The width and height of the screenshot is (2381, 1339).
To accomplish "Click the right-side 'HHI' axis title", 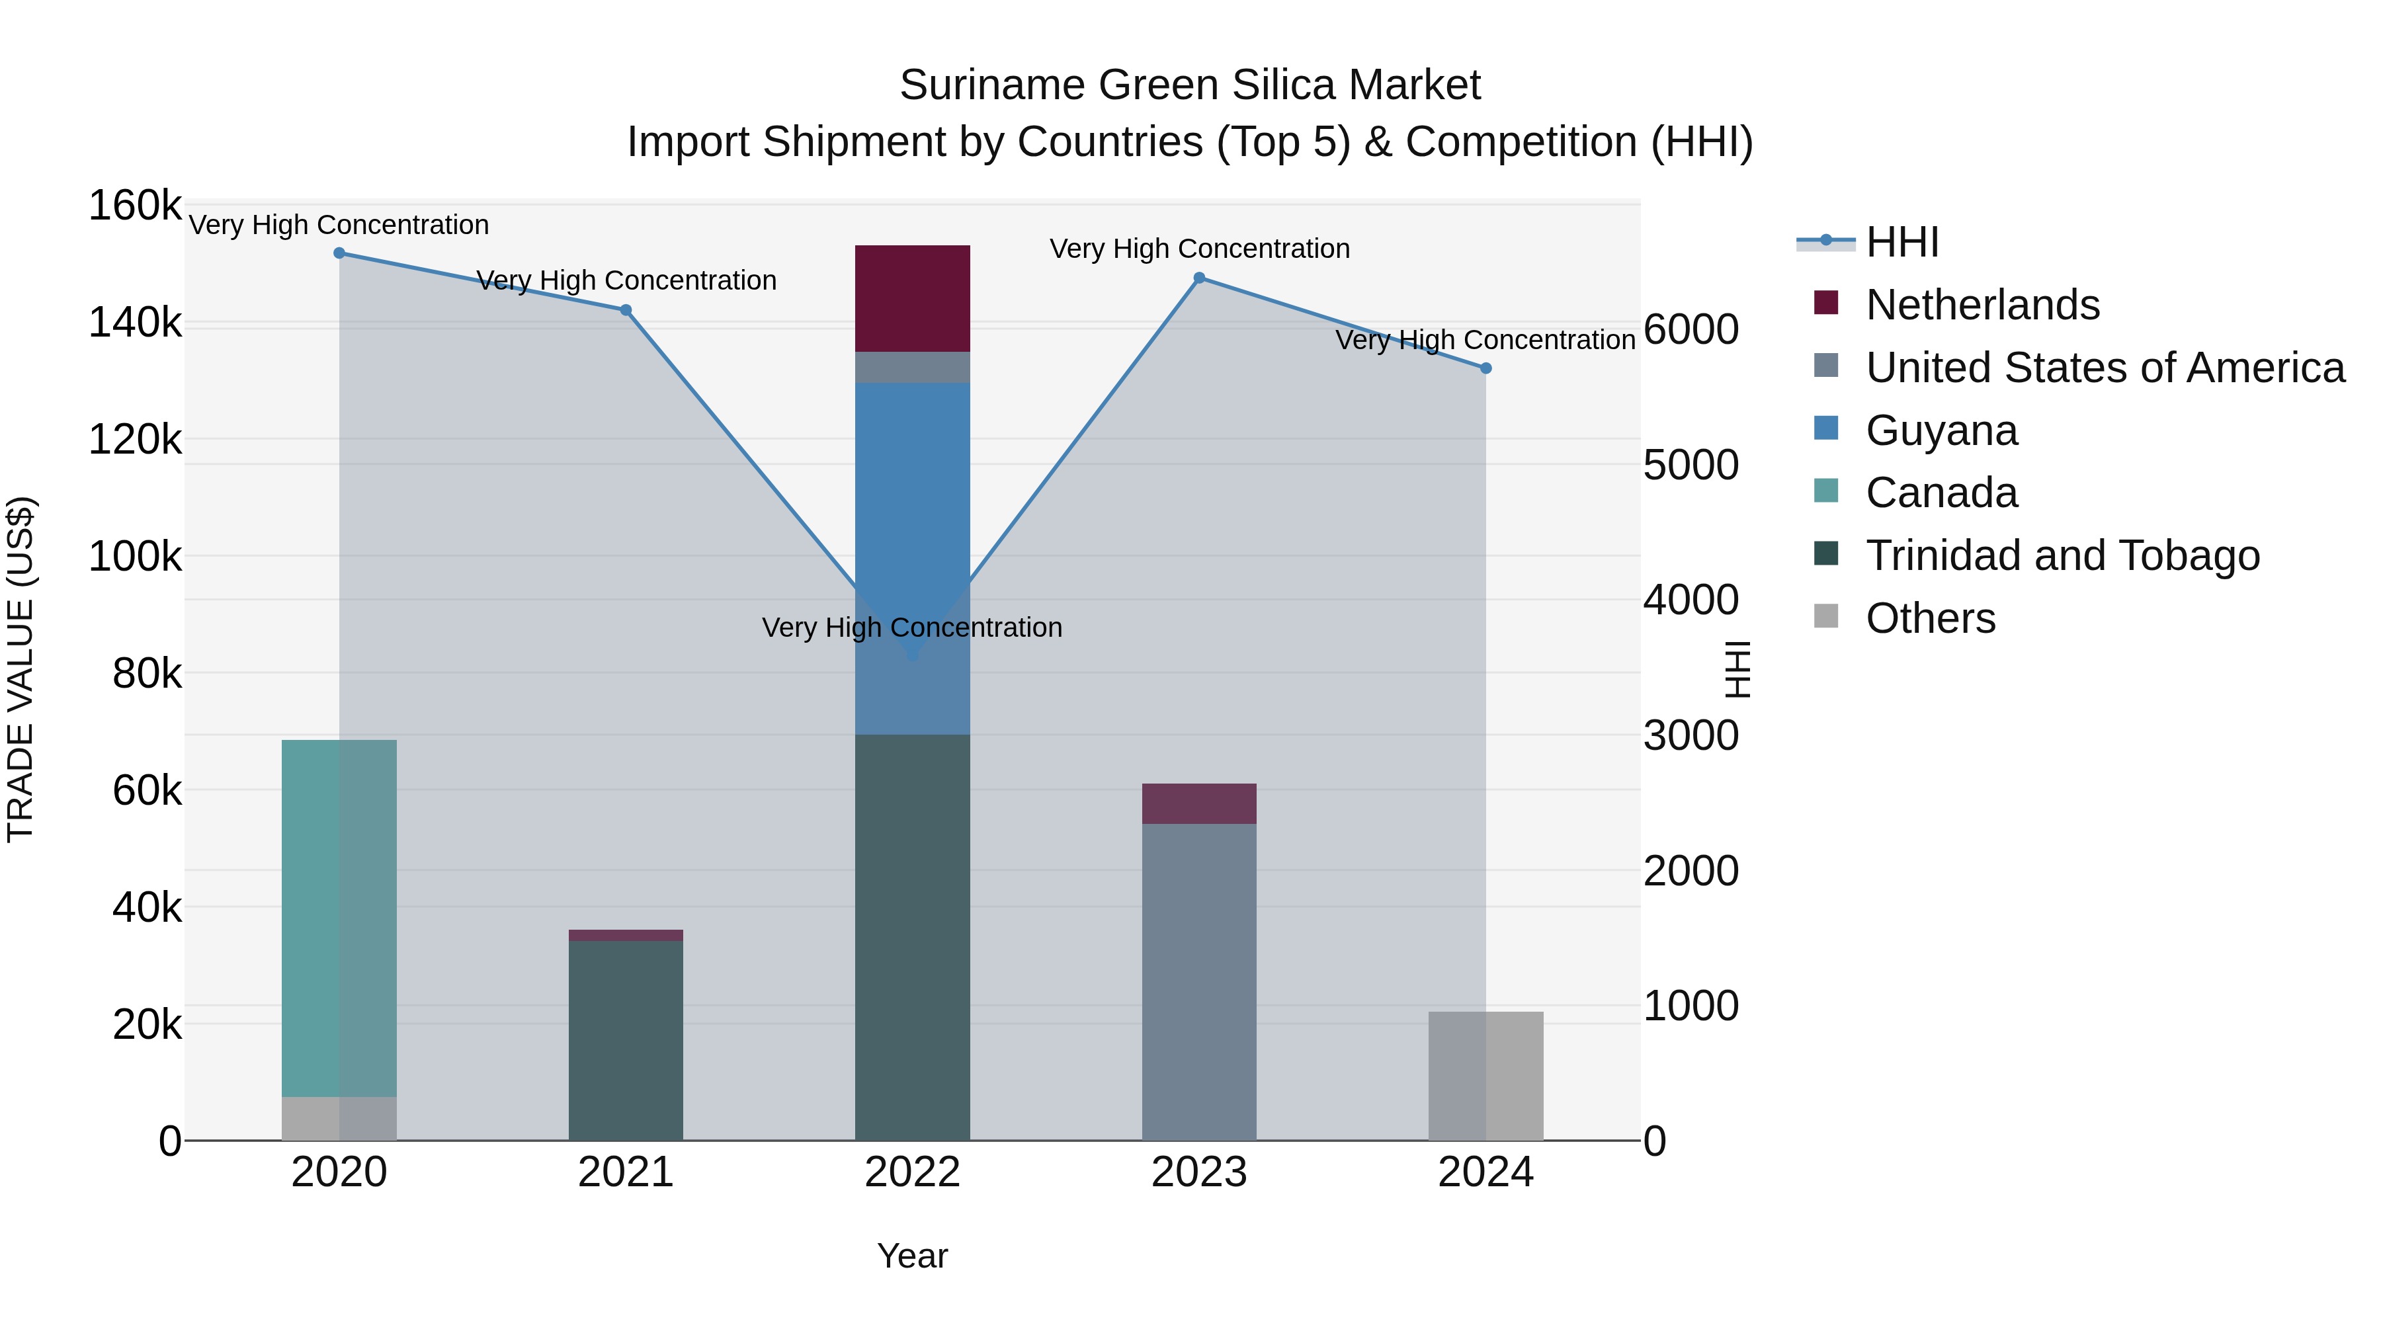I will coord(1739,669).
